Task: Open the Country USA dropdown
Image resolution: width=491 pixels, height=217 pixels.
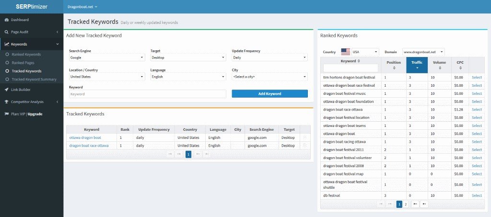Action: tap(365, 52)
